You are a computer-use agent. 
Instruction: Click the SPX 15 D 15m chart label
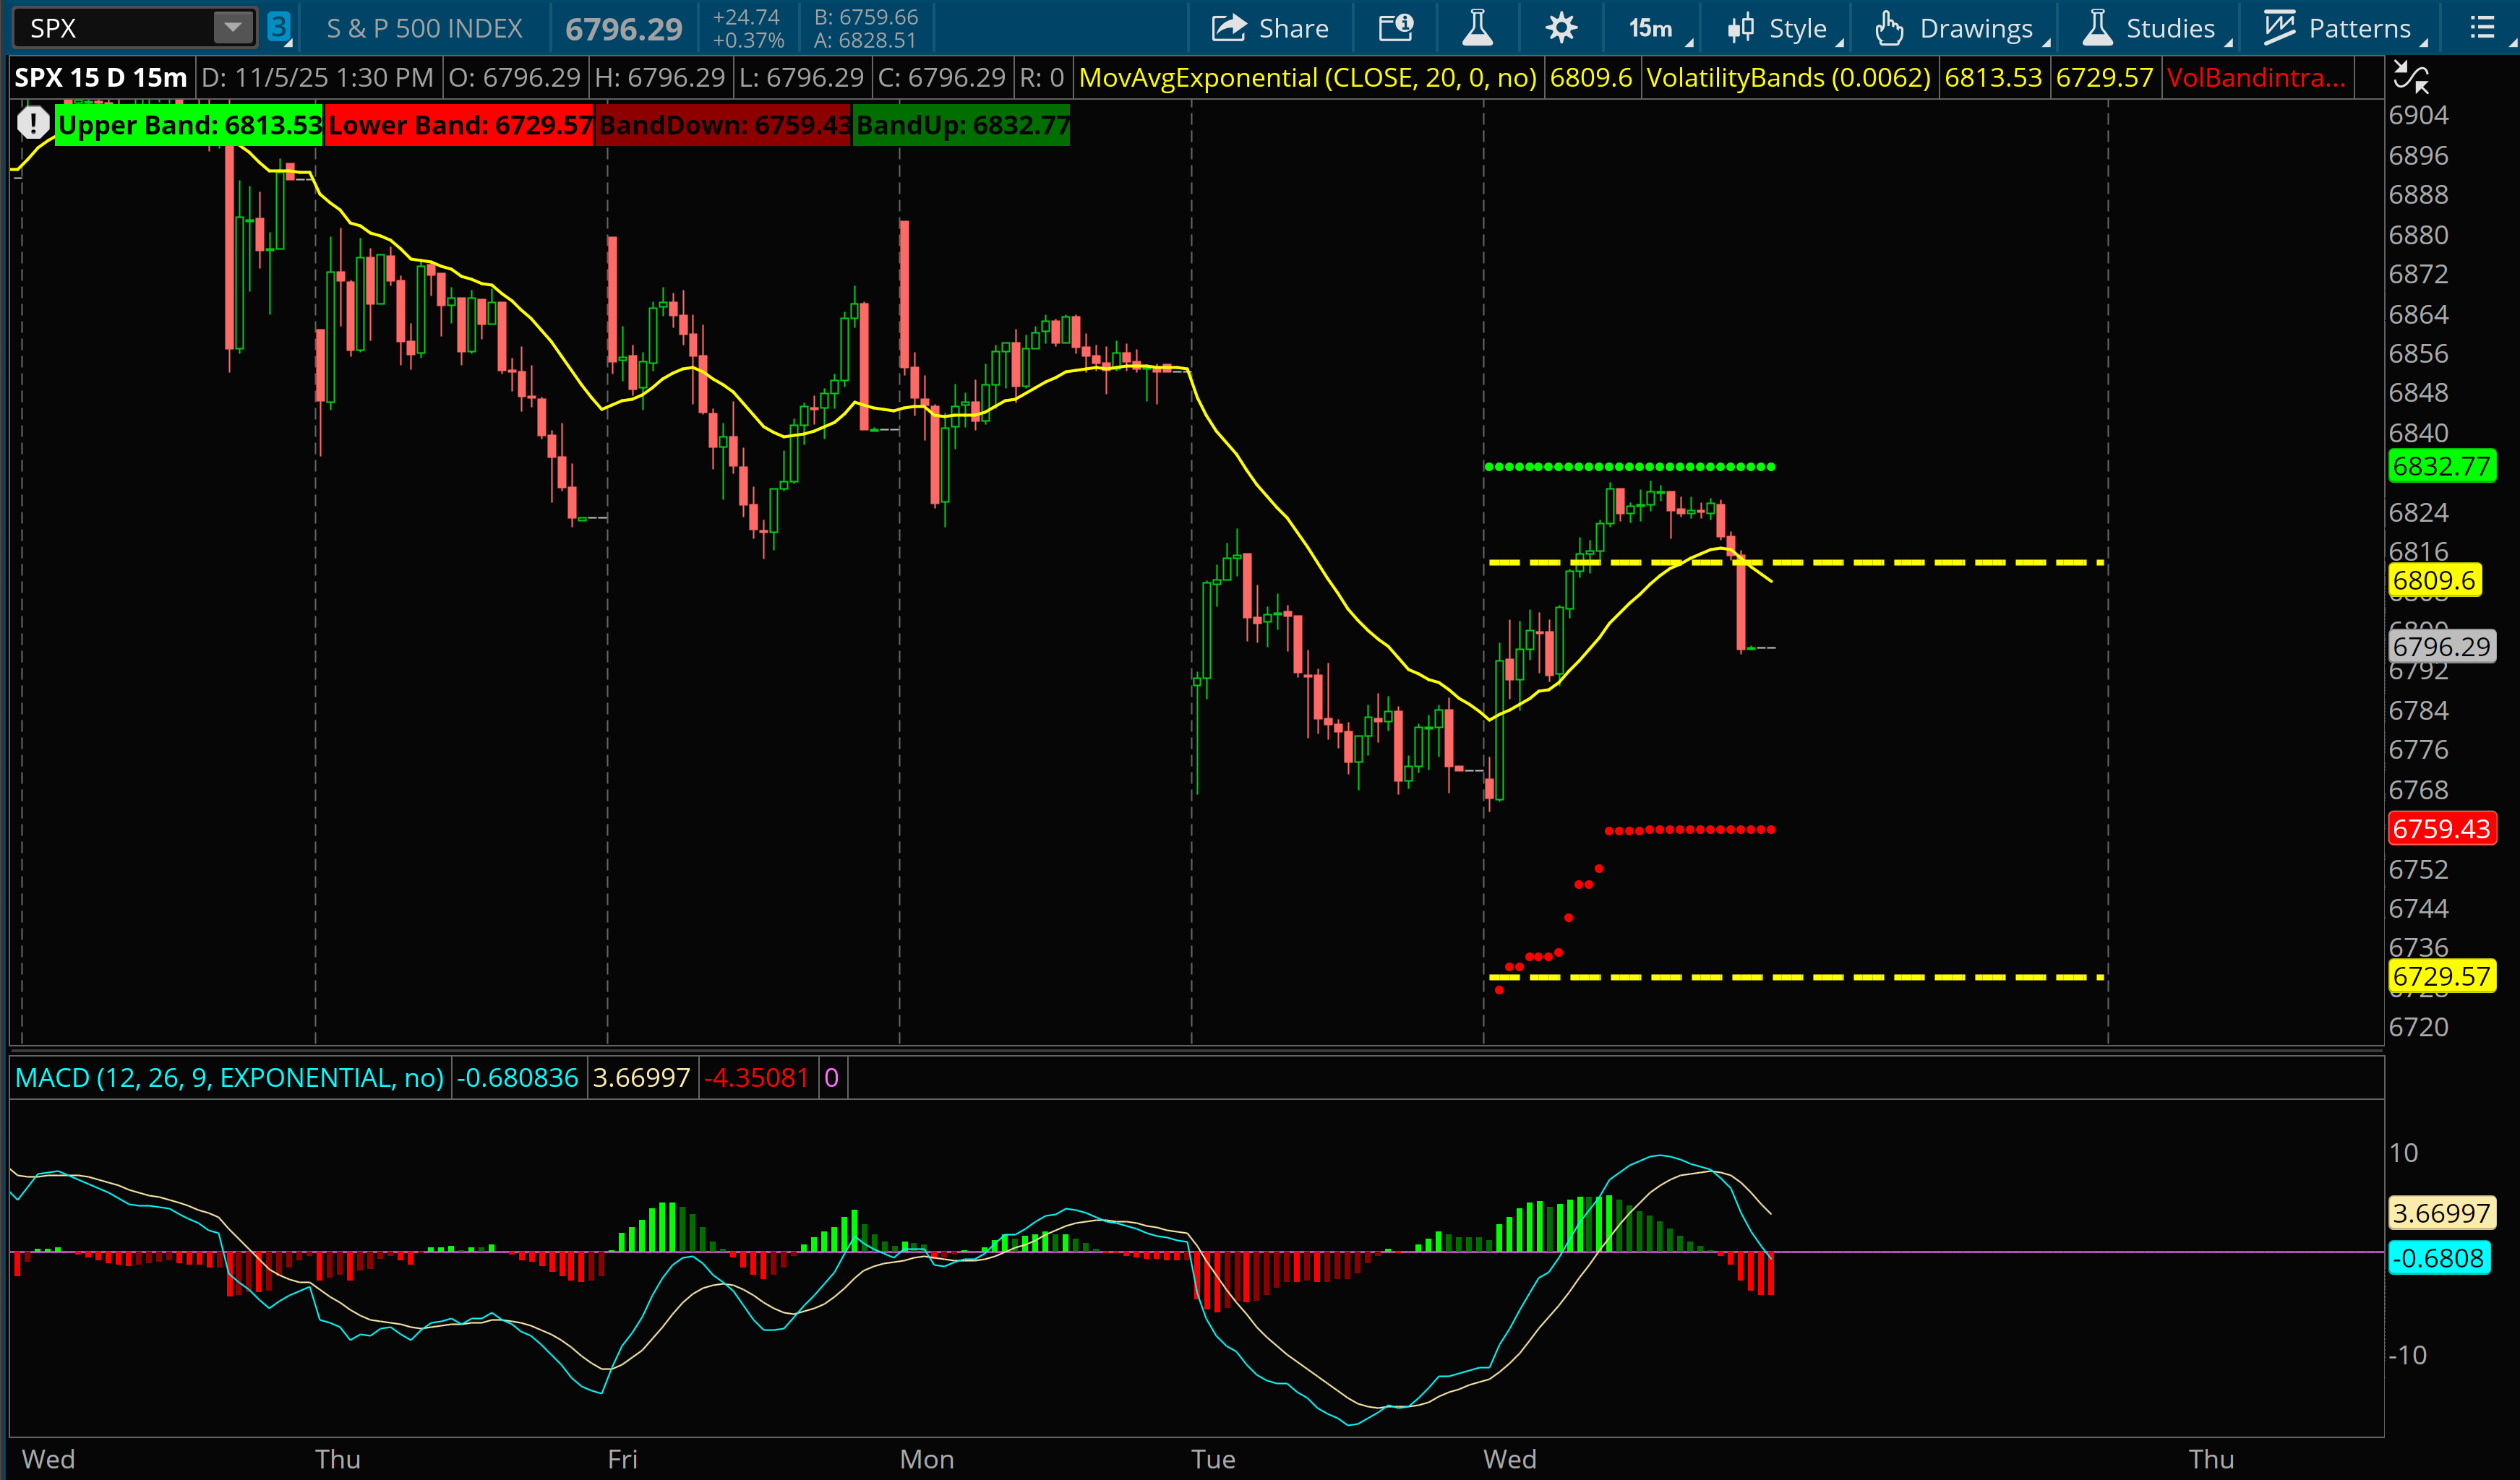tap(101, 77)
